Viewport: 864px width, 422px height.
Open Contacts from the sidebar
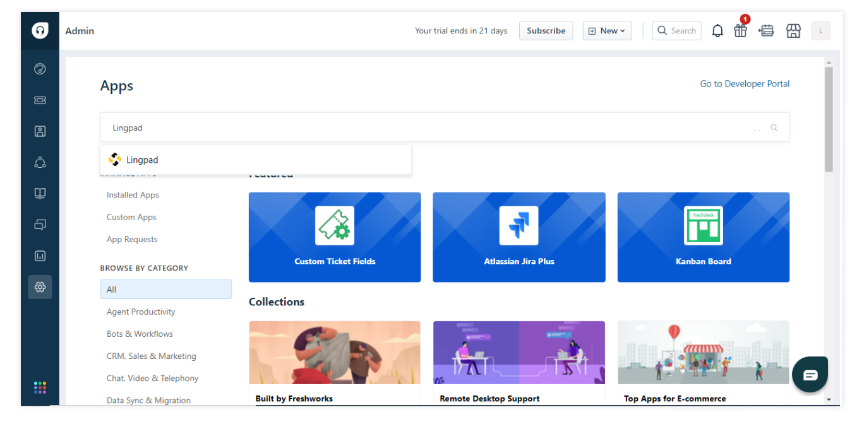pyautogui.click(x=40, y=131)
